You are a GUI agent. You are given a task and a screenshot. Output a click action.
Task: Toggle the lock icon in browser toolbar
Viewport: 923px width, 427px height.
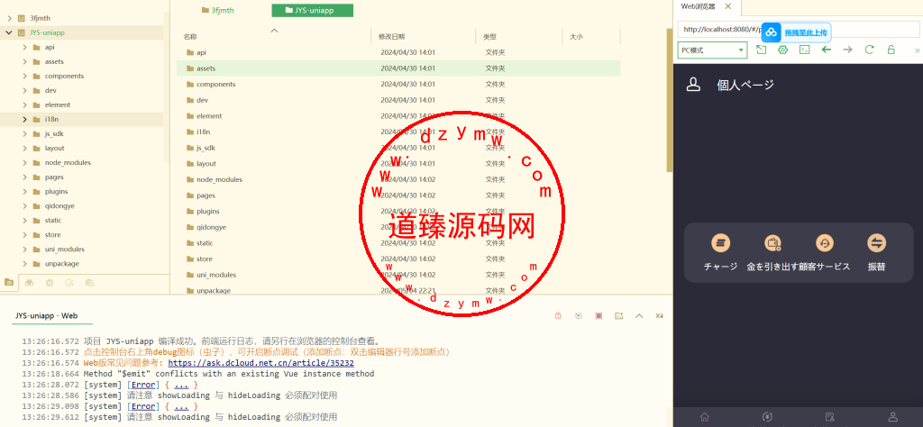891,50
